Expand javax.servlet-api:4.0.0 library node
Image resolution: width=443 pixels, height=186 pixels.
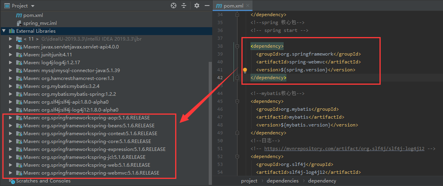[x=10, y=47]
